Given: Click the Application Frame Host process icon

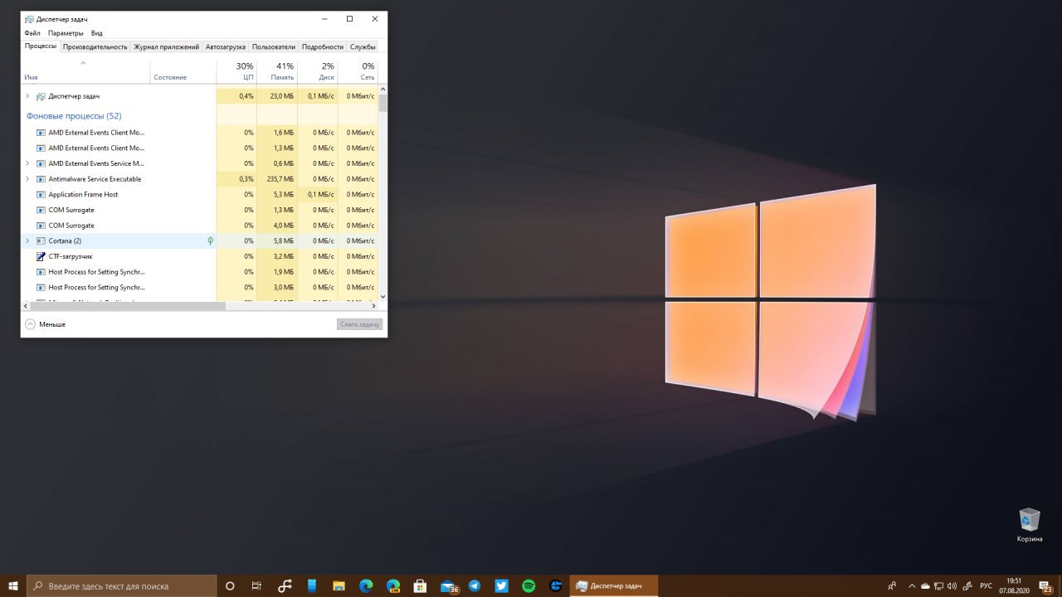Looking at the screenshot, I should click(x=41, y=194).
